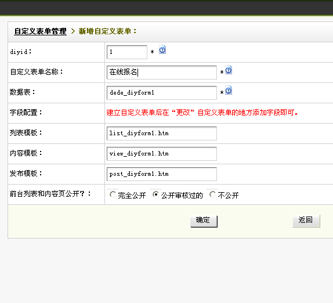The image size is (333, 303).
Task: Choose 不公开 radio option
Action: 212,194
